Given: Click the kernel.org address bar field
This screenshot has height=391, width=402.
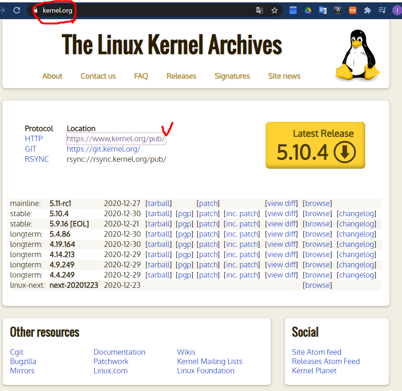Looking at the screenshot, I should 154,10.
